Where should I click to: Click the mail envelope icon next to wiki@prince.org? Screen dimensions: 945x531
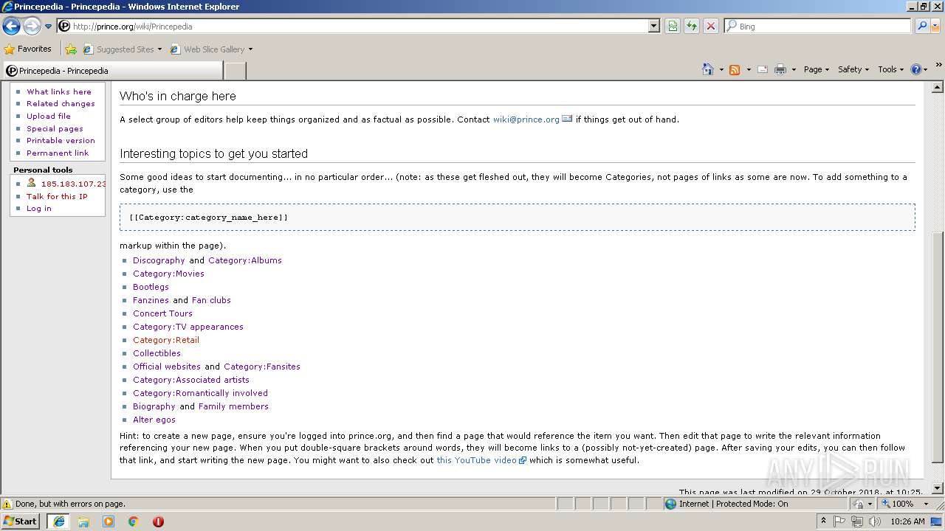[x=567, y=119]
